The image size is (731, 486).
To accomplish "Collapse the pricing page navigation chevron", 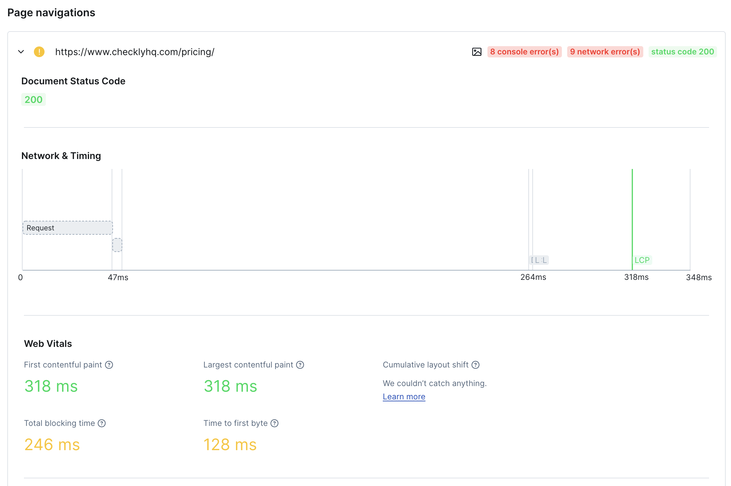I will point(21,52).
